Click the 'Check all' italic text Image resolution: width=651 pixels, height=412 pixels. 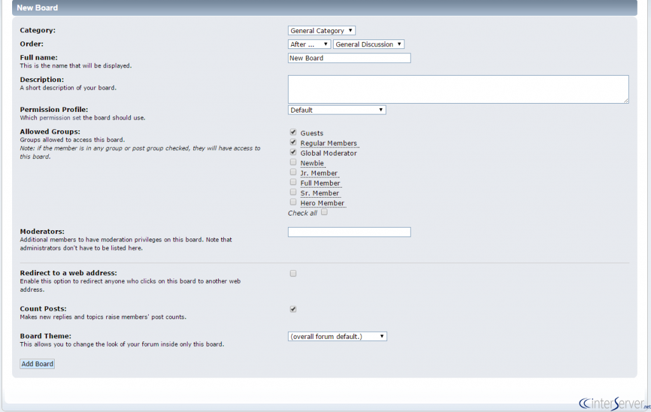pos(302,213)
